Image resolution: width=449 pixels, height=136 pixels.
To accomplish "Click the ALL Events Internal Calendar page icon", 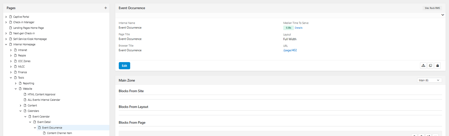I will click(25, 100).
